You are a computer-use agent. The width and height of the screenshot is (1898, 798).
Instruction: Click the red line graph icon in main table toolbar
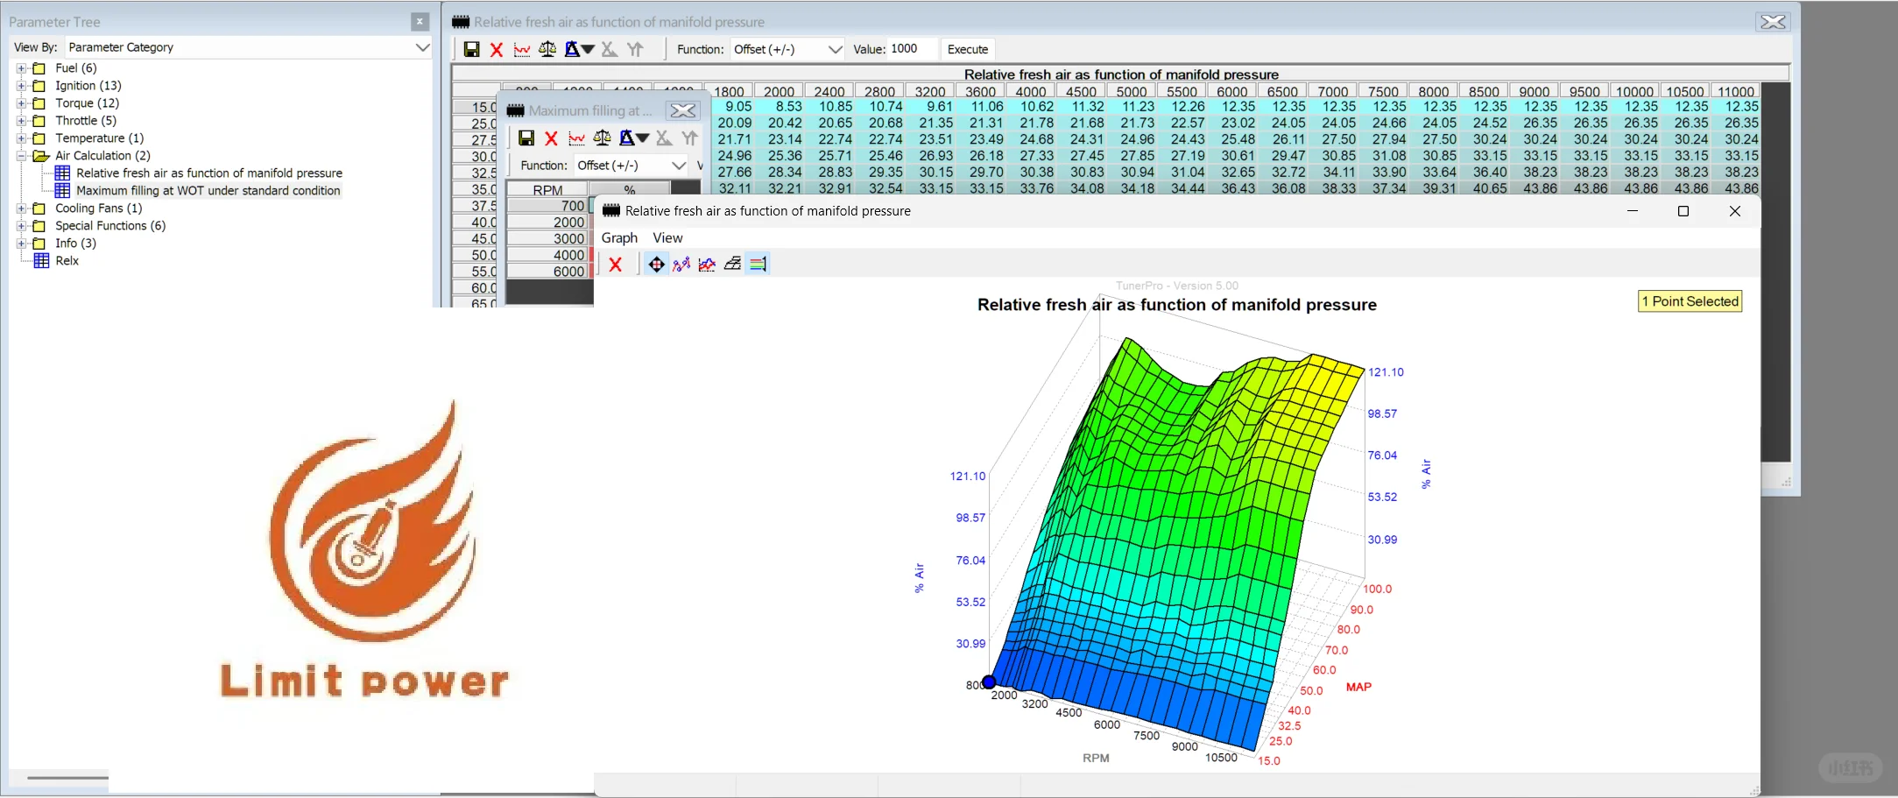pyautogui.click(x=522, y=50)
